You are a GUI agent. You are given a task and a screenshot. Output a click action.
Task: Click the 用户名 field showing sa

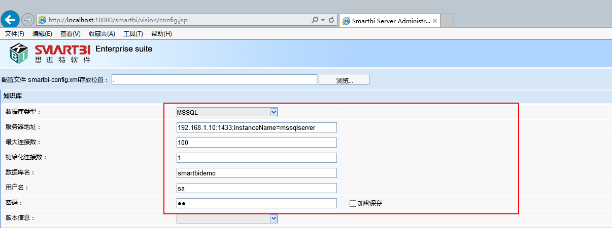pos(256,188)
